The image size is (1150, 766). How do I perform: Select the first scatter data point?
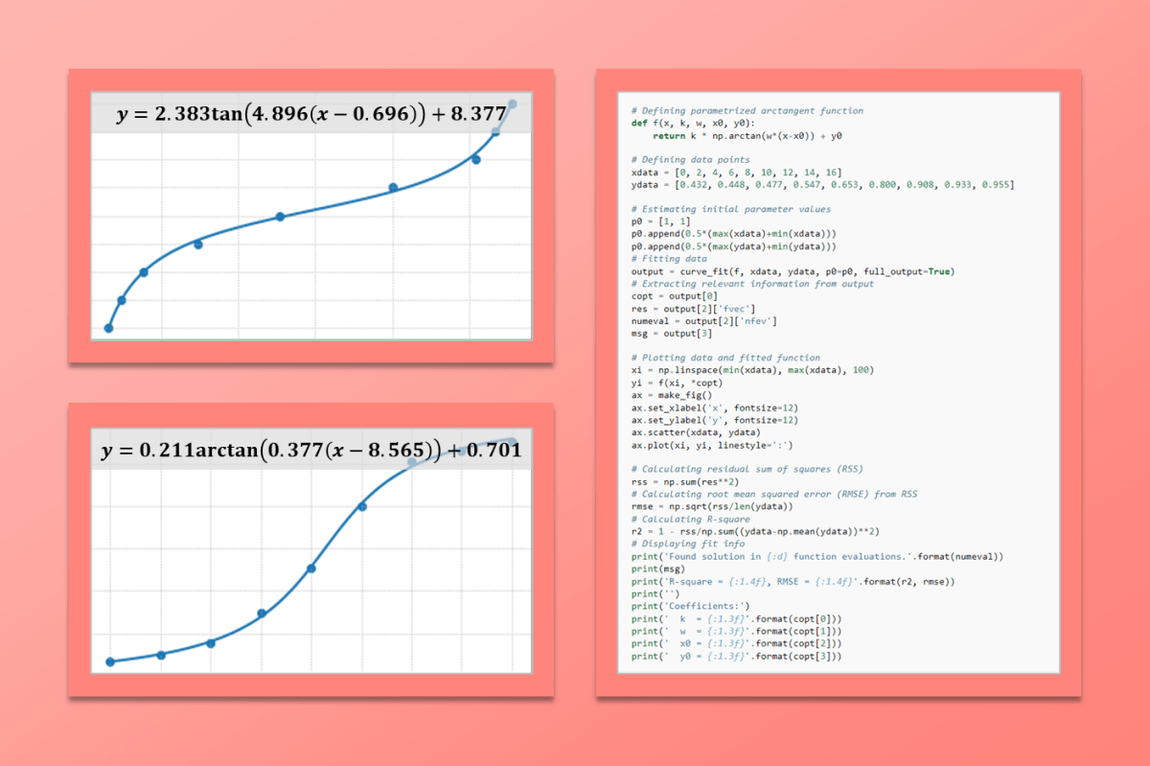[108, 327]
